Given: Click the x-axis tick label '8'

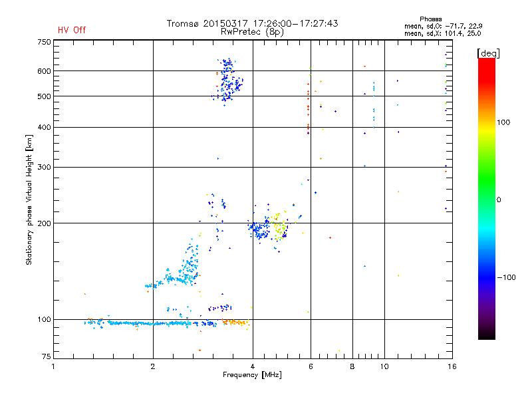Looking at the screenshot, I should click(352, 366).
